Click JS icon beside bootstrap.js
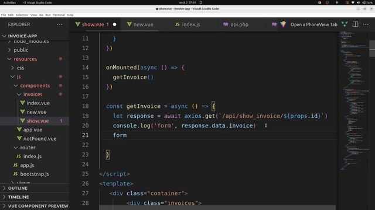Image resolution: width=375 pixels, height=210 pixels. 15,174
